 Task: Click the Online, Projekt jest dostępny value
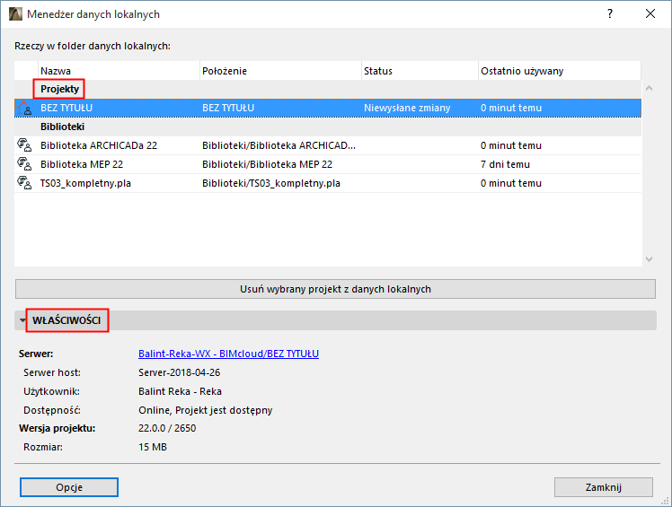(206, 410)
